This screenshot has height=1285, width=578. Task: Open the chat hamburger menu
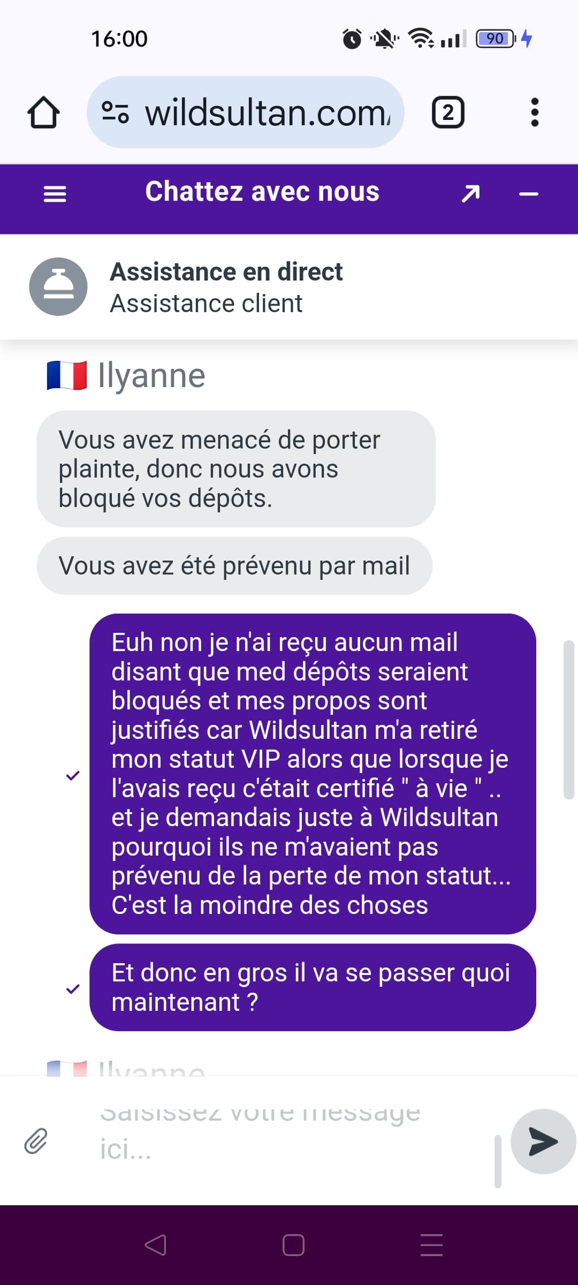55,193
